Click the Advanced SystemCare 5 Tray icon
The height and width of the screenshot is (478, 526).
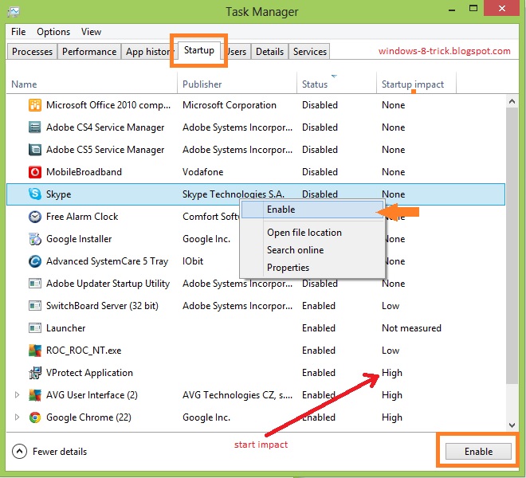[35, 261]
